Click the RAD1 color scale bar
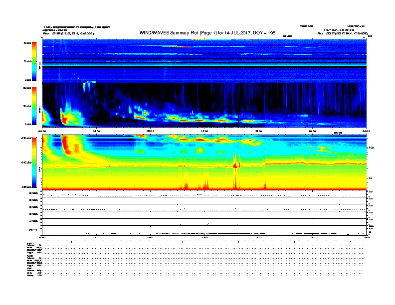The width and height of the screenshot is (395, 305). (34, 106)
